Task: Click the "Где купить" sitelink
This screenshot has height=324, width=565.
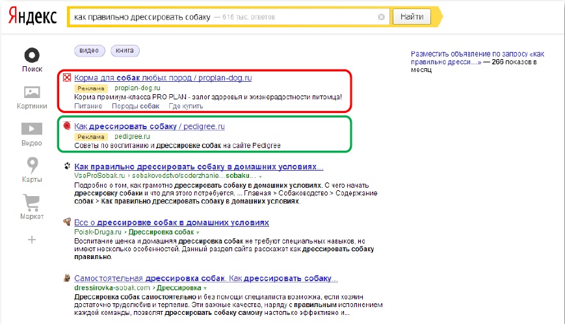Action: click(185, 106)
